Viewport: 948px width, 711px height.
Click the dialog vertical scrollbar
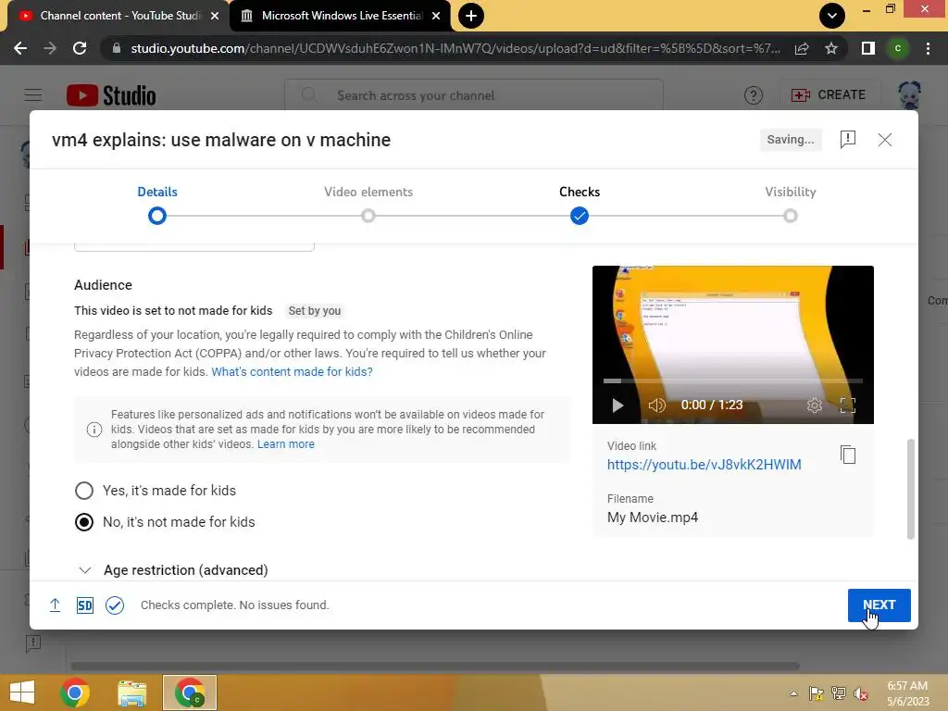coord(911,489)
